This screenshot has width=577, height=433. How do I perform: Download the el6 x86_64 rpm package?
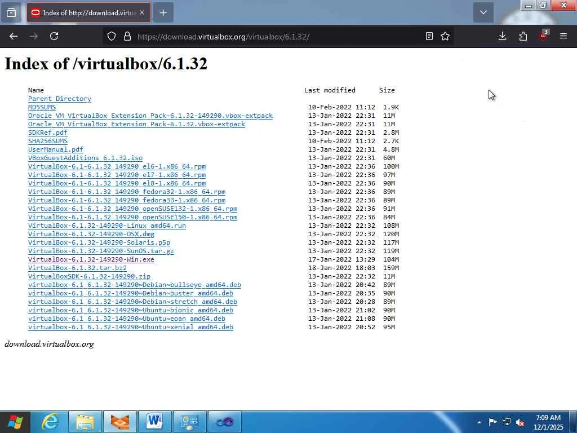click(x=117, y=166)
